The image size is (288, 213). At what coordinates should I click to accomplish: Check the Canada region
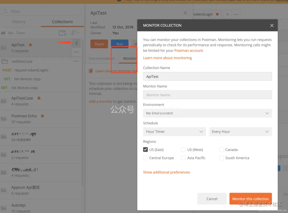tap(221, 150)
